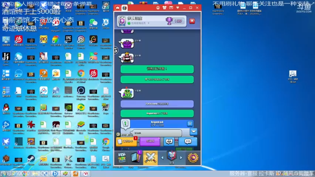Open QQ penguin desktop icon
315x177 pixels.
tap(6, 109)
